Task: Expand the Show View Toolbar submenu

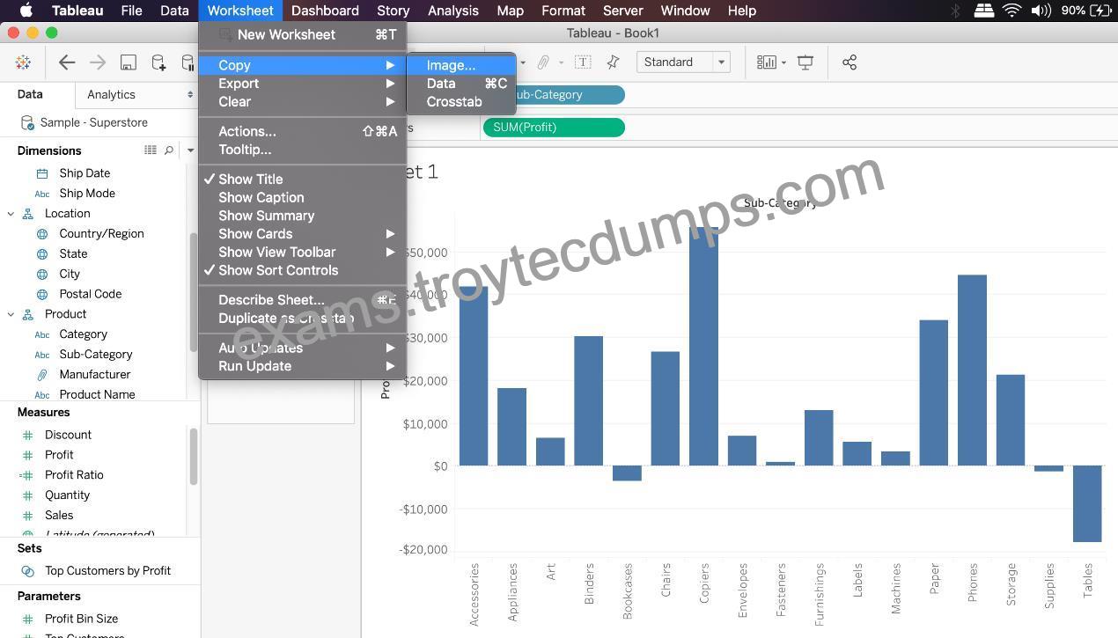Action: (x=303, y=252)
